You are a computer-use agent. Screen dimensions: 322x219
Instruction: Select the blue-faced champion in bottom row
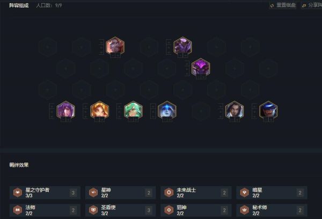coord(167,110)
